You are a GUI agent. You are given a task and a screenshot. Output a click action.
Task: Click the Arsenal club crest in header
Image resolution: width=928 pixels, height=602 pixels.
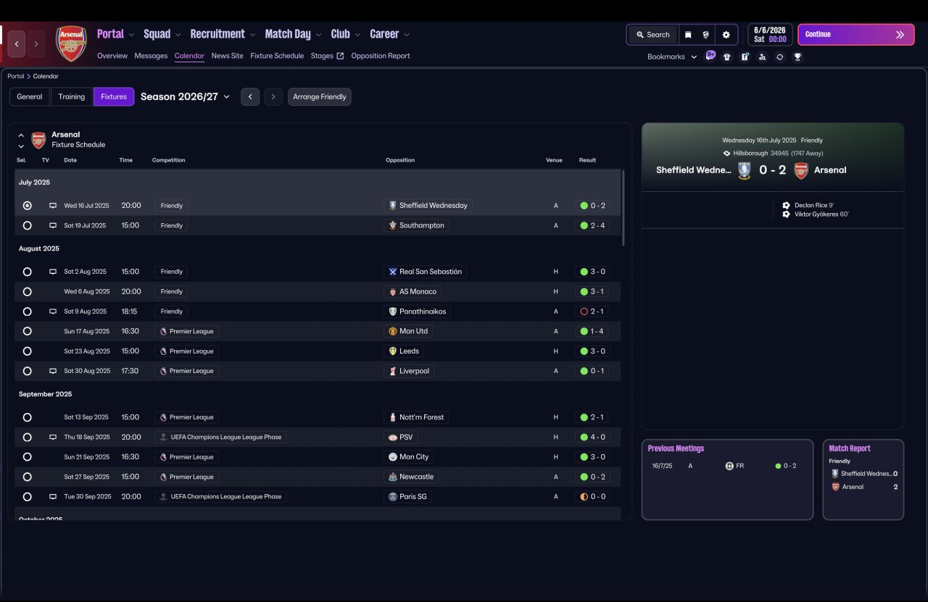[71, 43]
